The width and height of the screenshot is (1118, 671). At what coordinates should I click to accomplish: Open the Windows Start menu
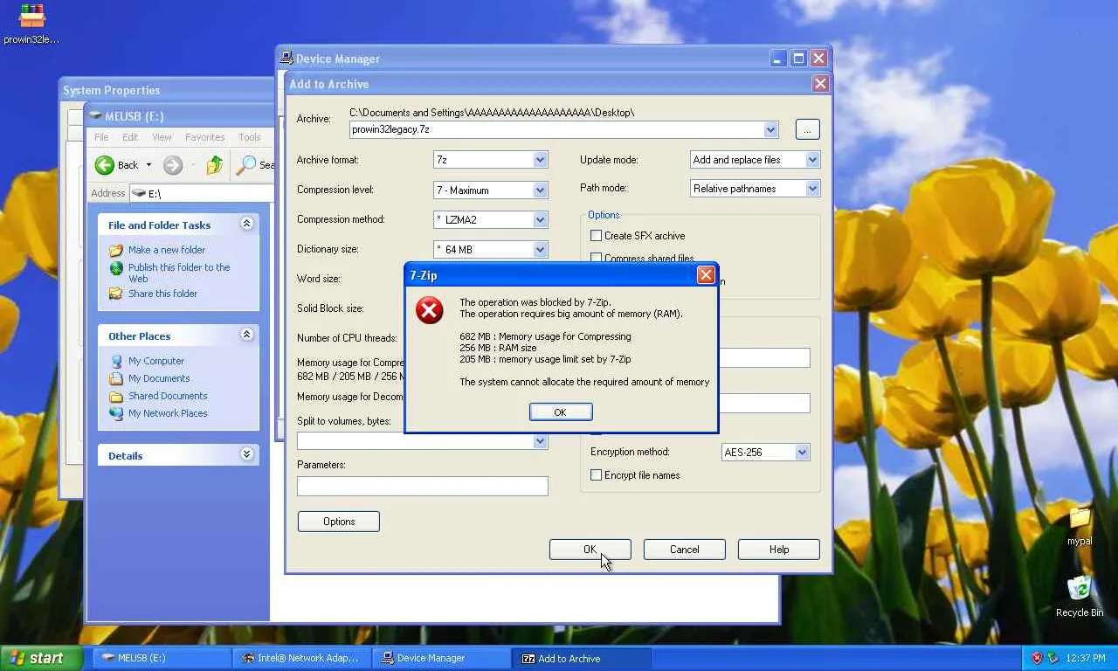click(x=42, y=658)
